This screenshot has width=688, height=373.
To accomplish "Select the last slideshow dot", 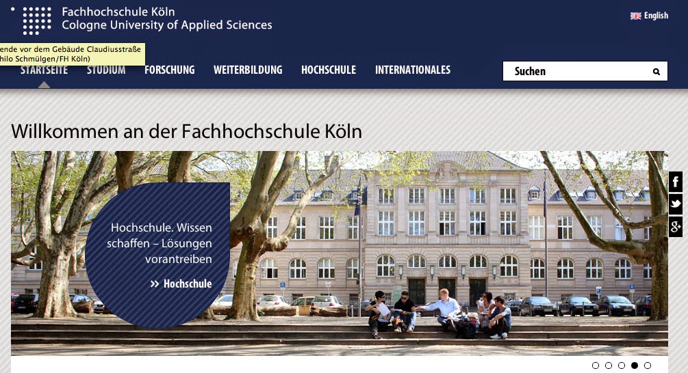I will 648,365.
